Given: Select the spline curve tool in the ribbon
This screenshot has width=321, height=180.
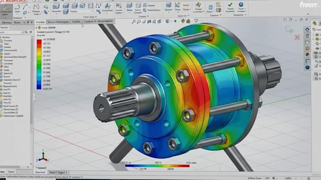Looking at the screenshot, I should (36, 7).
